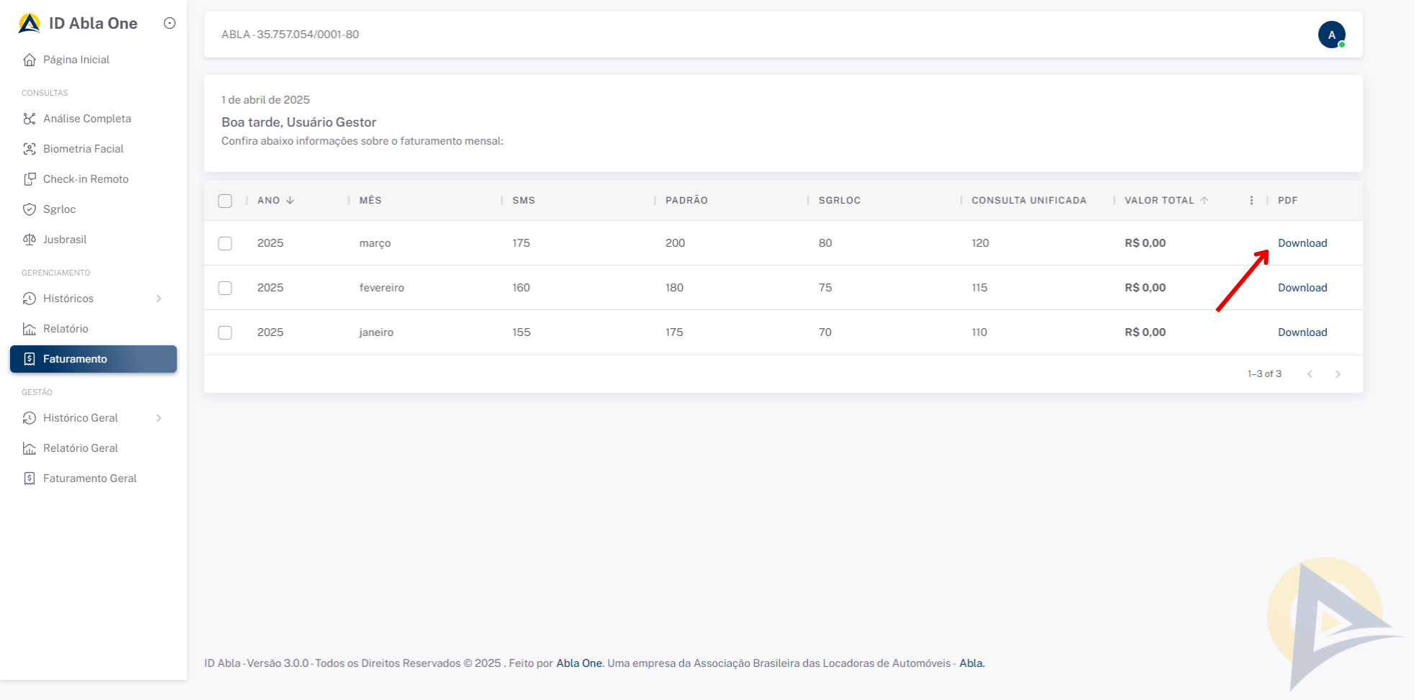Screen dimensions: 1416x700
Task: Sort by Ano column arrow
Action: [x=290, y=201]
